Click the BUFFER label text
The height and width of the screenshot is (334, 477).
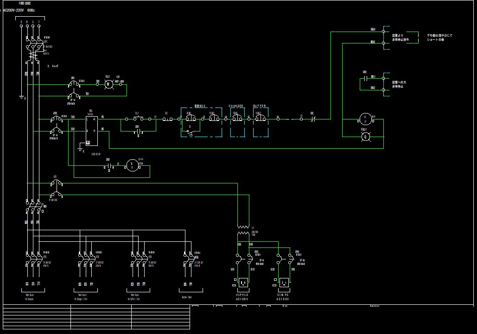coord(260,106)
